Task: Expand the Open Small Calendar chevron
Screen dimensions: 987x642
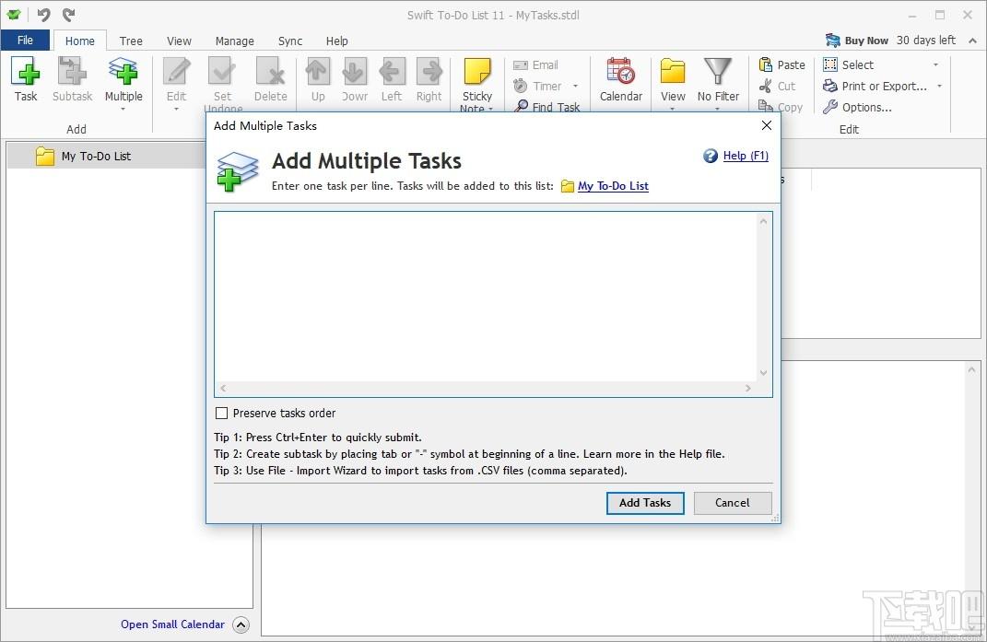Action: click(241, 624)
